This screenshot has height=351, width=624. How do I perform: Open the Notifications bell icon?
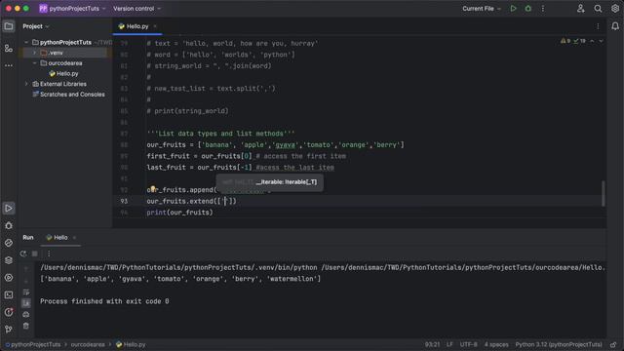pos(615,26)
